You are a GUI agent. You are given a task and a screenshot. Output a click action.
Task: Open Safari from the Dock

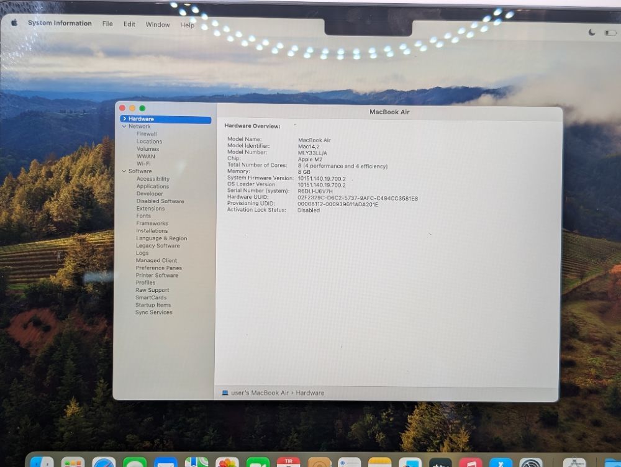(x=104, y=462)
